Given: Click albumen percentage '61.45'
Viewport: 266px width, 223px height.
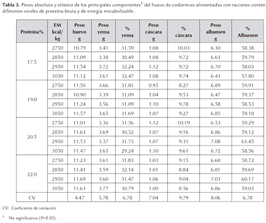Looking at the screenshot, I should [x=248, y=141].
